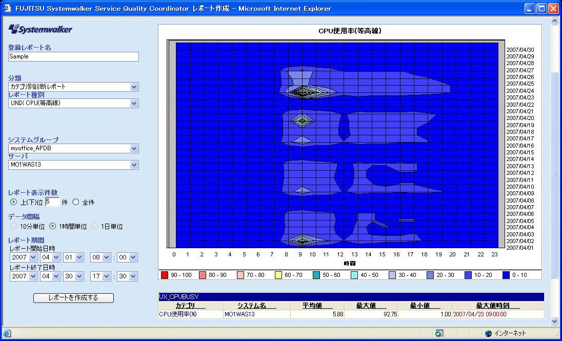Select the 1時間単位 interval radio button
Viewport: 562px width, 341px height.
coord(53,226)
